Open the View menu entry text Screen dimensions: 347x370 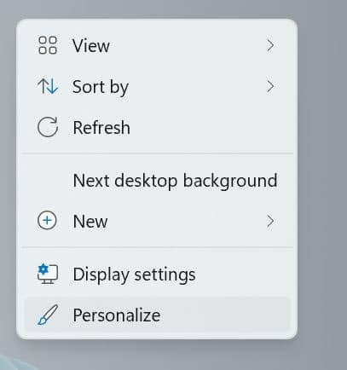pos(91,45)
